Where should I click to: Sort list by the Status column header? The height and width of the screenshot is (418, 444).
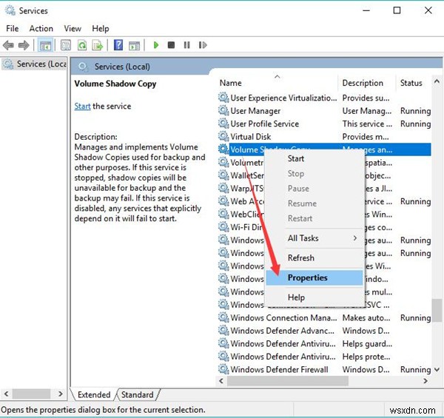(411, 83)
